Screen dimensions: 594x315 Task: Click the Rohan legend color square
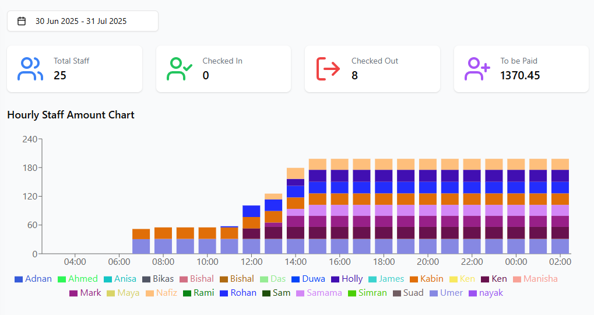(x=223, y=293)
